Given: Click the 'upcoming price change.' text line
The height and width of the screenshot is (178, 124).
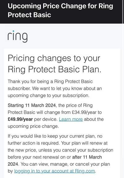Looking at the screenshot, I should [33, 126].
